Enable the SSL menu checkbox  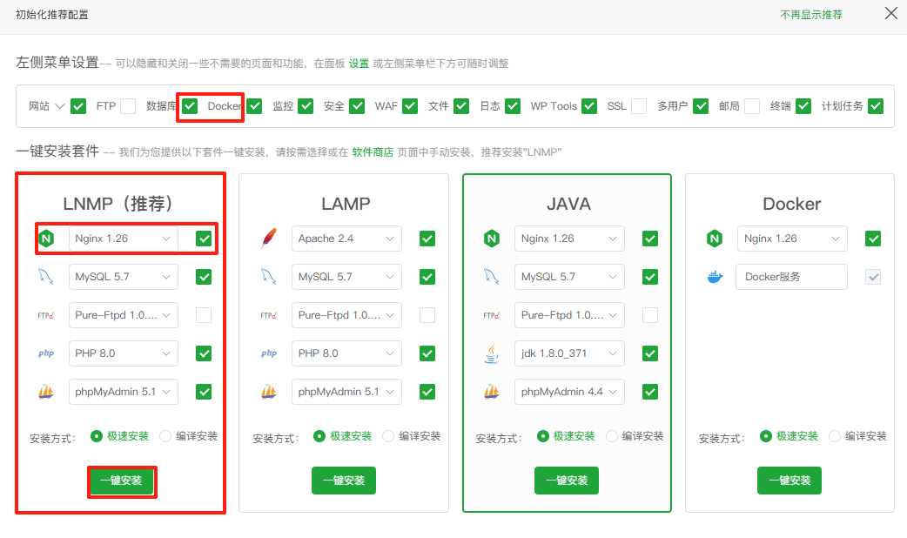click(639, 106)
